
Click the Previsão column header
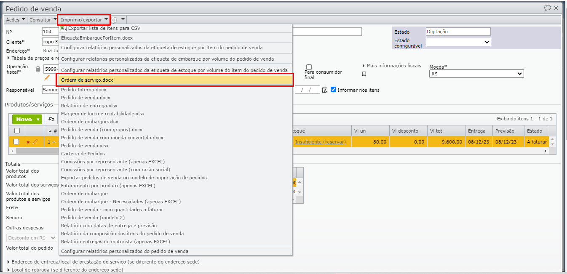(508, 131)
